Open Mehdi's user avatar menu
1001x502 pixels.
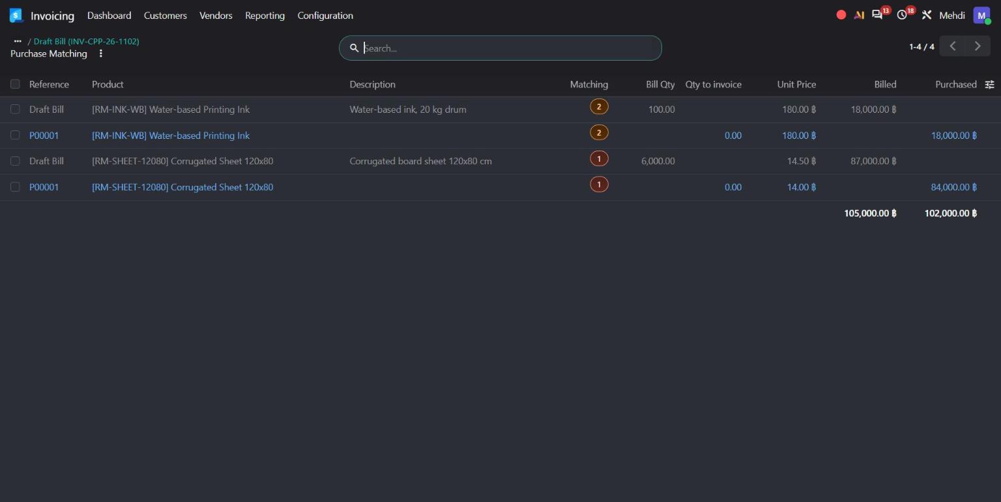[x=981, y=15]
